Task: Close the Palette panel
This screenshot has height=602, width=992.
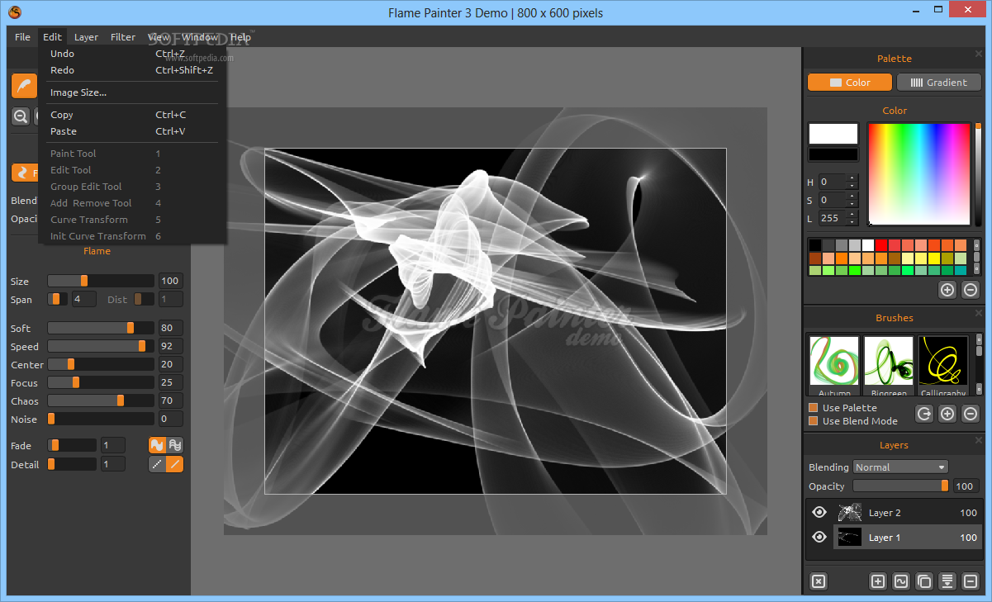Action: 979,54
